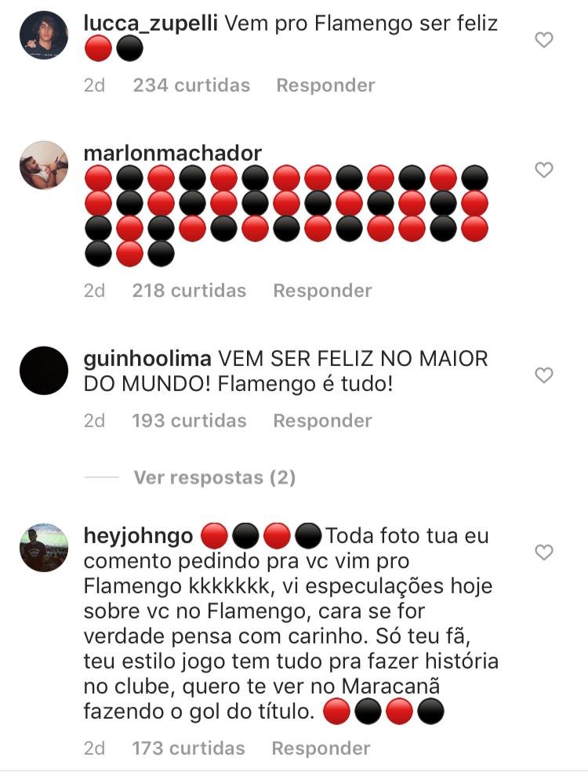588x772 pixels.
Task: View guinhoolima's black profile avatar
Action: coord(44,371)
